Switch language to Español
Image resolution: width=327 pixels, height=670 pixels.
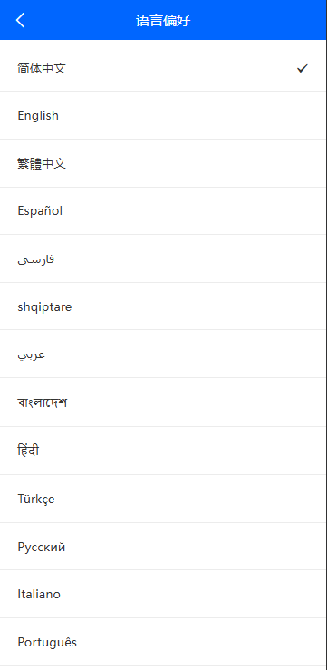(163, 210)
